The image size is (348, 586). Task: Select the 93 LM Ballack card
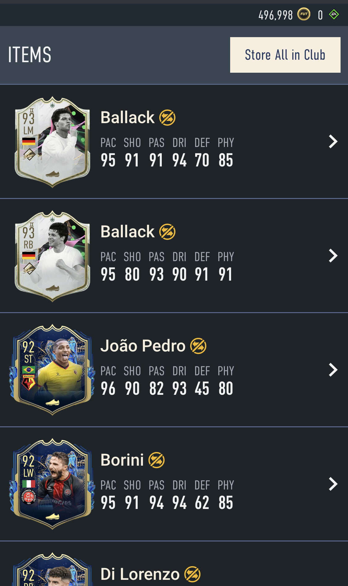click(x=52, y=142)
